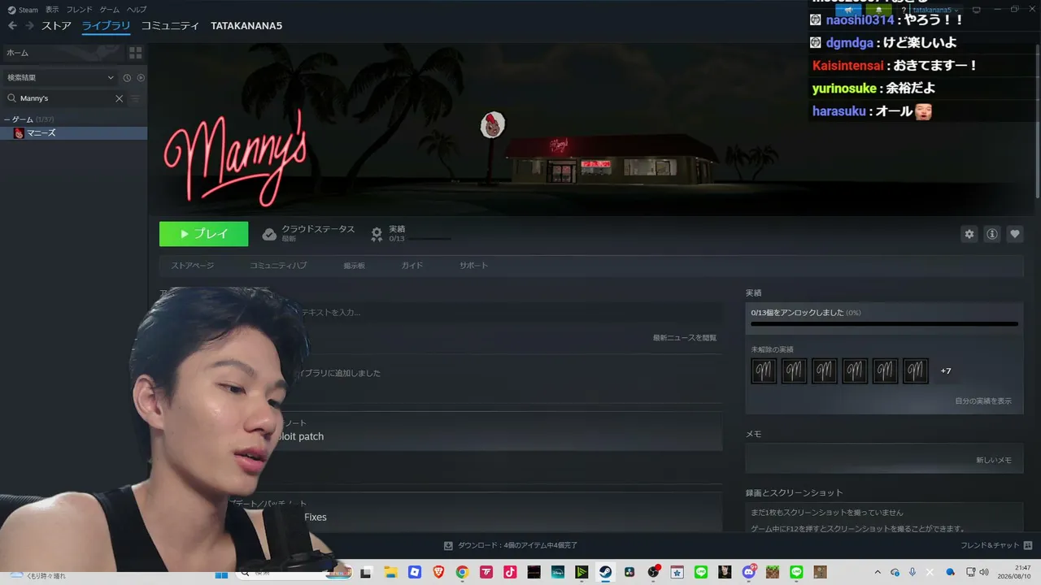Add game to favorites with heart icon

[x=1015, y=234]
